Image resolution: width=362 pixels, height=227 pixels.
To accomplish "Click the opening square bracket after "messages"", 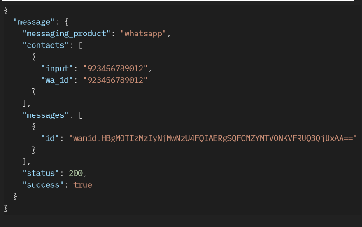I will coord(80,115).
